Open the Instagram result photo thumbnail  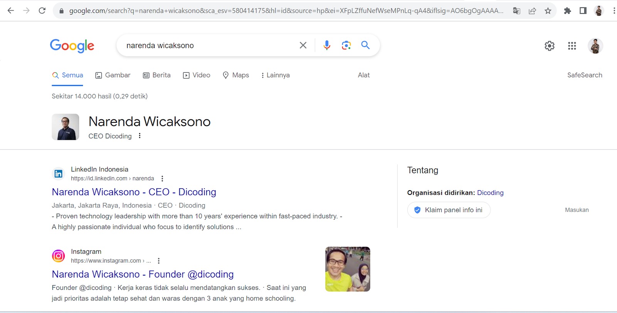pos(348,269)
